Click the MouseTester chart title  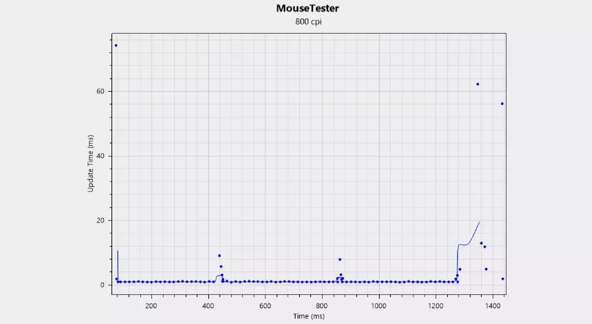pyautogui.click(x=308, y=9)
